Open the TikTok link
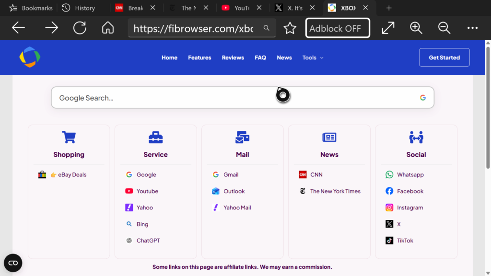Screen dimensions: 491x276 (x=399, y=241)
